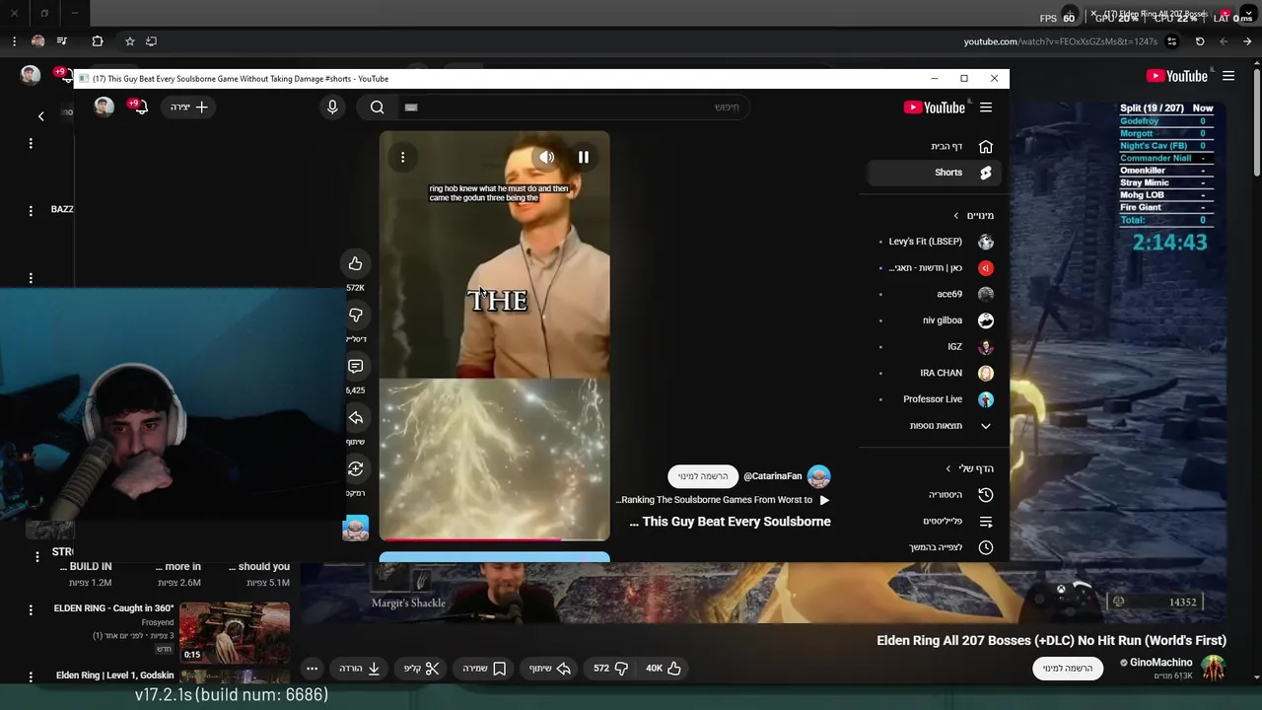Open Playlists (פלייליסטים) in the sidebar
The height and width of the screenshot is (710, 1262).
point(934,521)
